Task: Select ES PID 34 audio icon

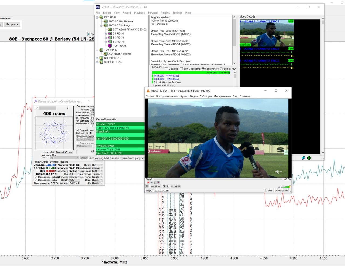Action: click(110, 38)
